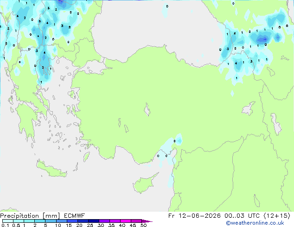
Task: Click the island of Crete on the map
Action: click(x=51, y=170)
